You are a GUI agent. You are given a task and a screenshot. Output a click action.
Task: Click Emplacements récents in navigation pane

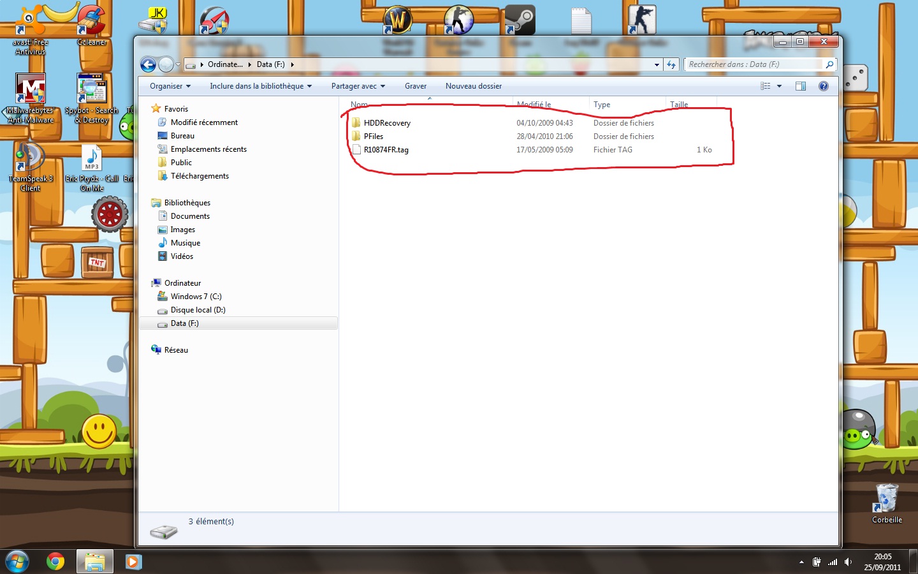pyautogui.click(x=208, y=149)
